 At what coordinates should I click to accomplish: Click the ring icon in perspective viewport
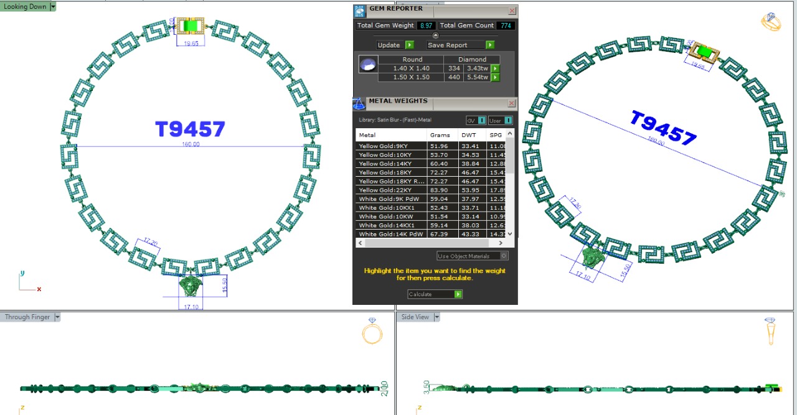772,22
